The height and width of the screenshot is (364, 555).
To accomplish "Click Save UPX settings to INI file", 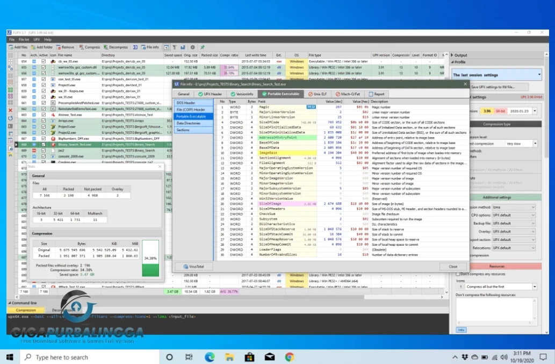I will (499, 87).
